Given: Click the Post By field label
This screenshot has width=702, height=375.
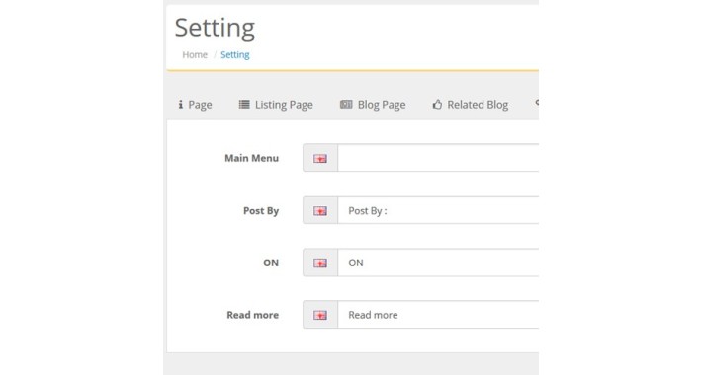Looking at the screenshot, I should [x=261, y=210].
